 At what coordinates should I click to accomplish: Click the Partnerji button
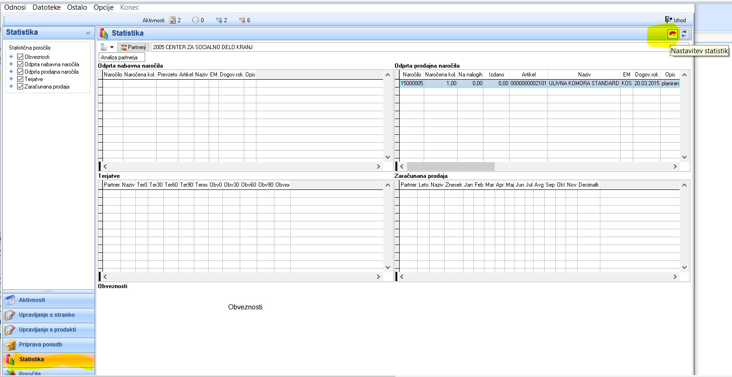coord(133,47)
